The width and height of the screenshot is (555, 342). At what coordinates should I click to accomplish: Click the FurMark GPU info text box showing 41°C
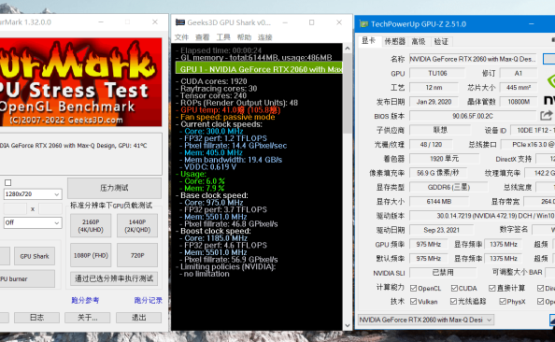pyautogui.click(x=80, y=153)
